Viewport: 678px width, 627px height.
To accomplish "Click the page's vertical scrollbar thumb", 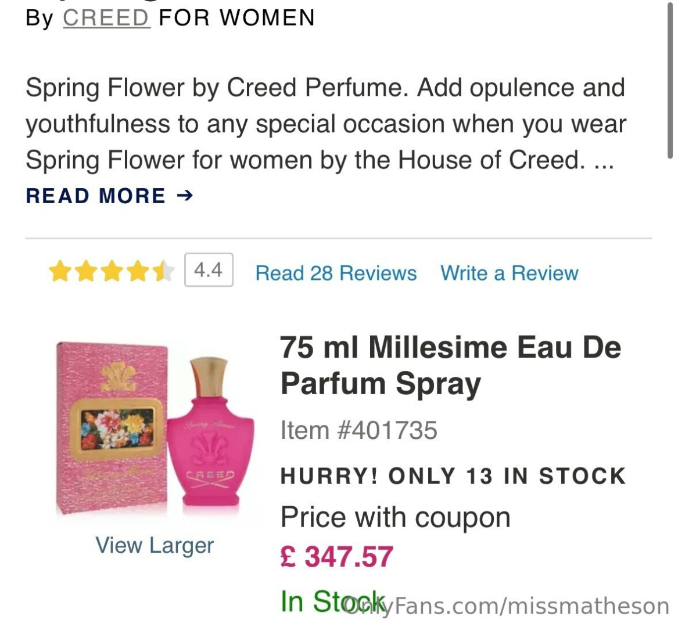I will [x=670, y=81].
